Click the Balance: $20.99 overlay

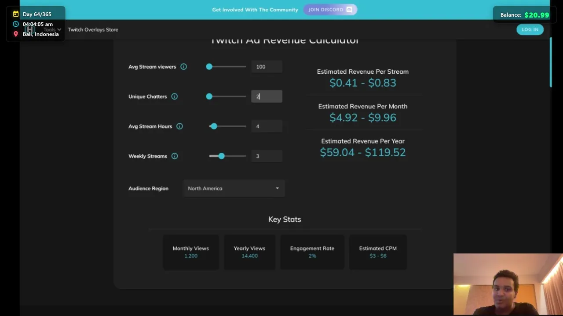(524, 15)
